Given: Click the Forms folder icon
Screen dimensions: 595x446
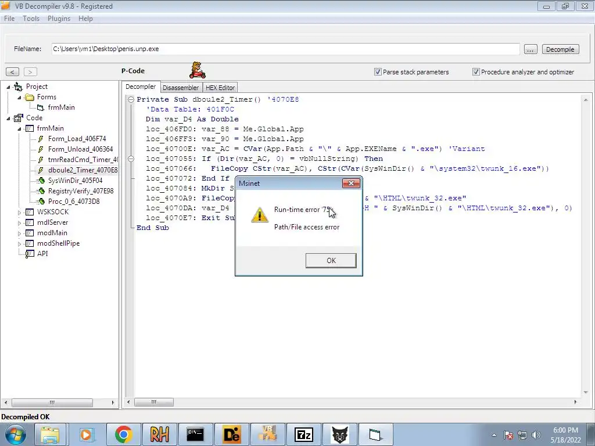Looking at the screenshot, I should pos(29,98).
